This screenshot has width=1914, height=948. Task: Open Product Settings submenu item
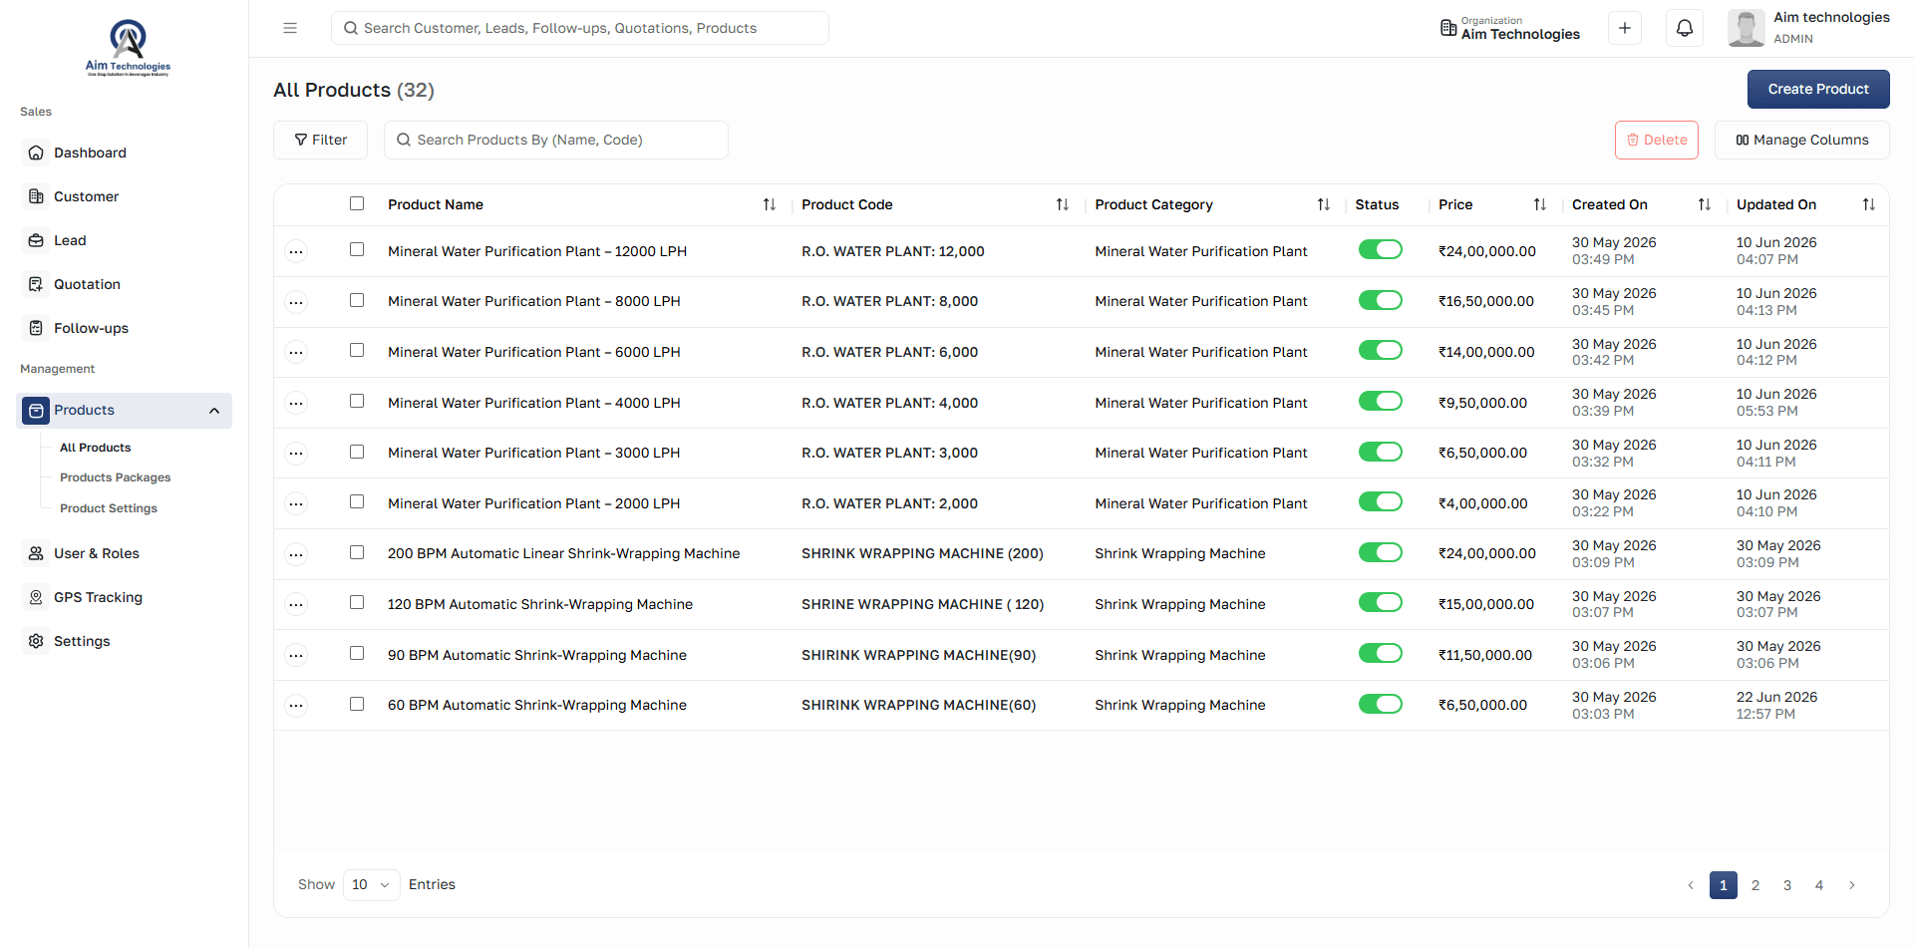[109, 508]
